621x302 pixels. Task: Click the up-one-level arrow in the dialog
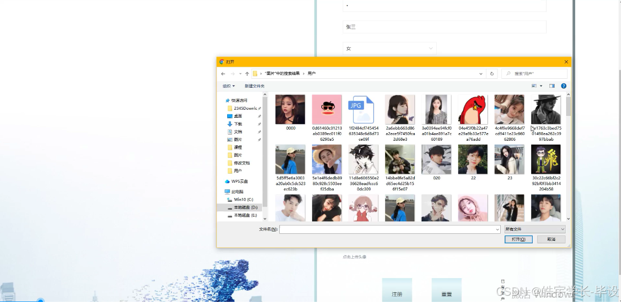tap(247, 73)
